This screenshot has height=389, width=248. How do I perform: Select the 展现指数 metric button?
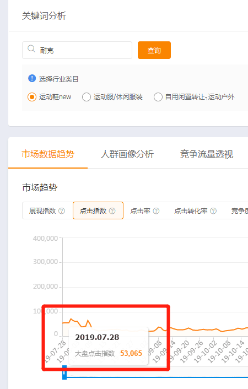point(47,210)
